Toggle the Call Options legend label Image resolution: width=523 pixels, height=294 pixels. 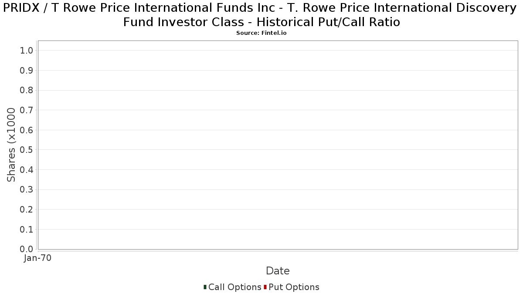pyautogui.click(x=234, y=287)
